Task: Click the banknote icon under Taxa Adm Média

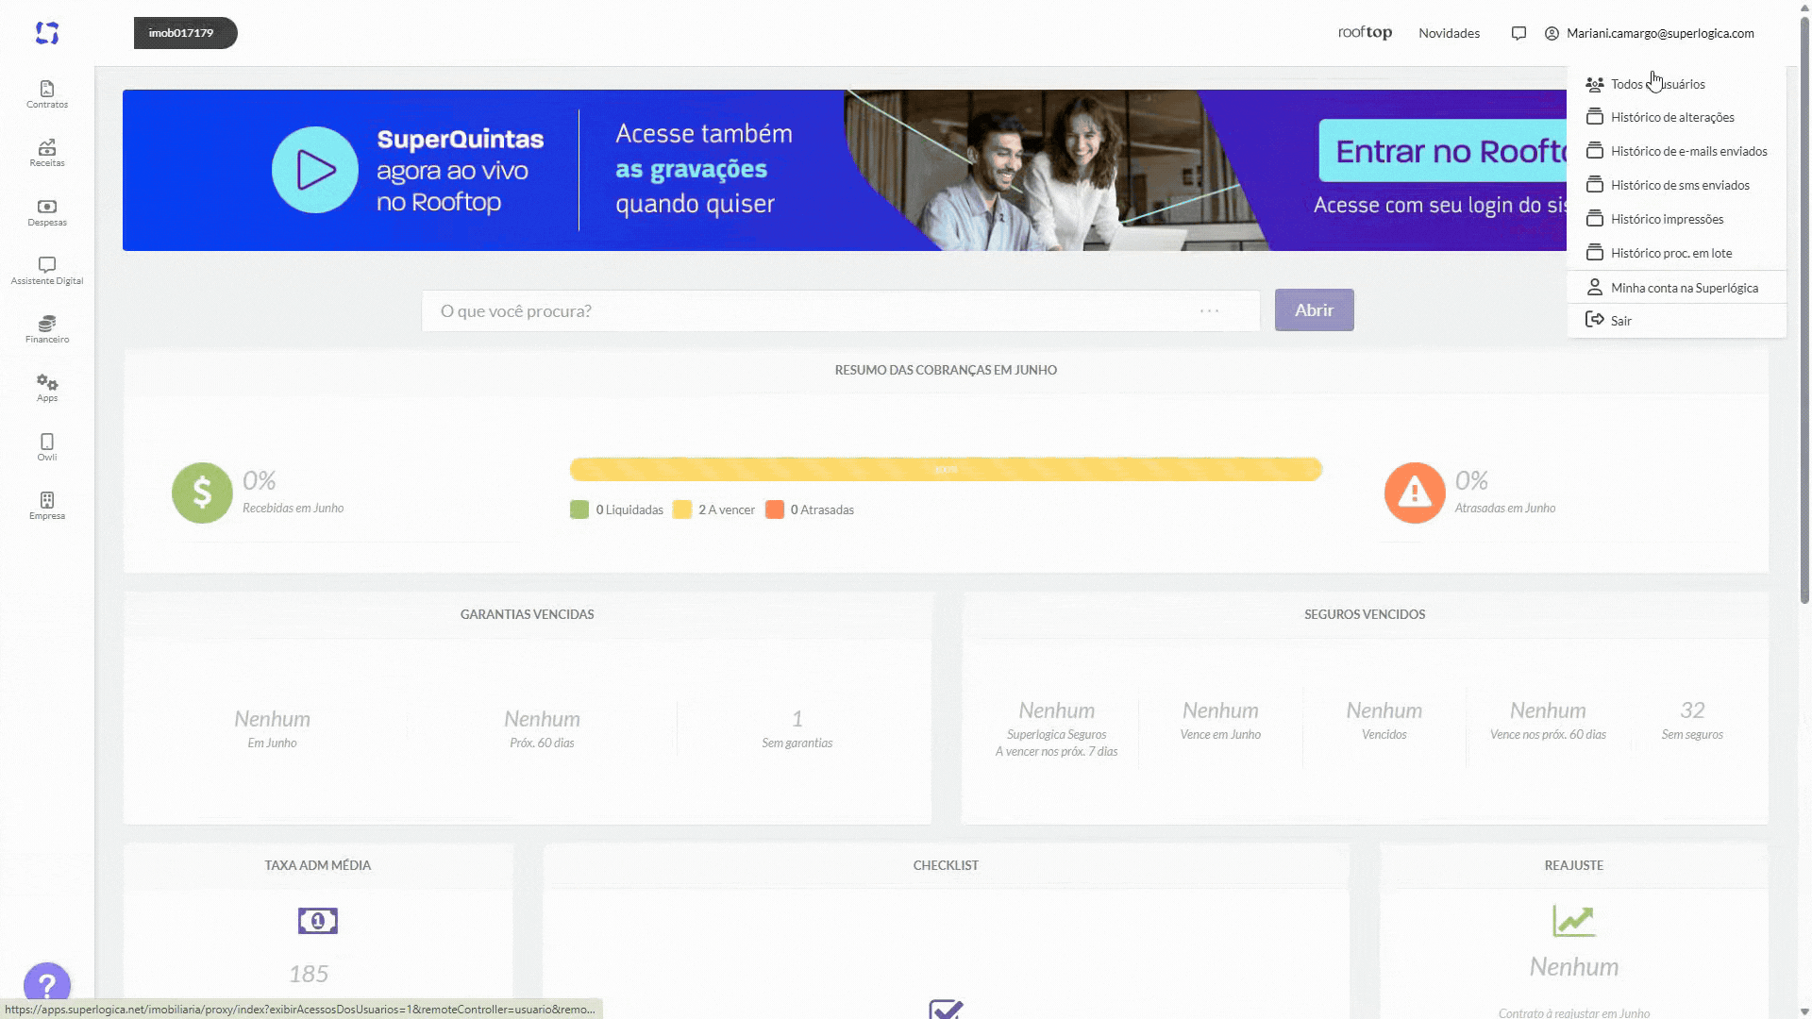Action: tap(318, 921)
